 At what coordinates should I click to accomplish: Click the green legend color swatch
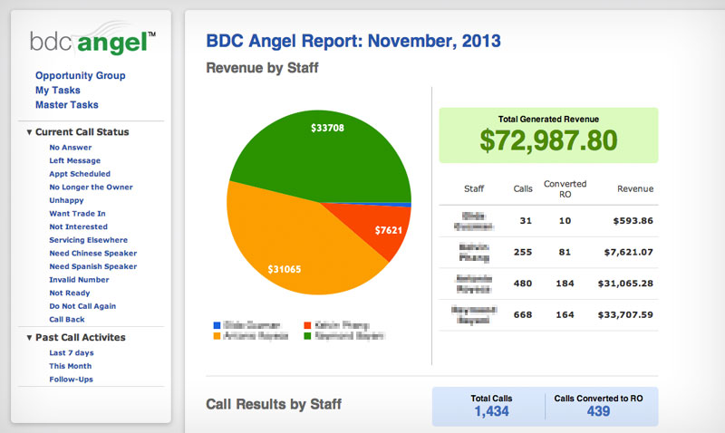click(x=305, y=335)
